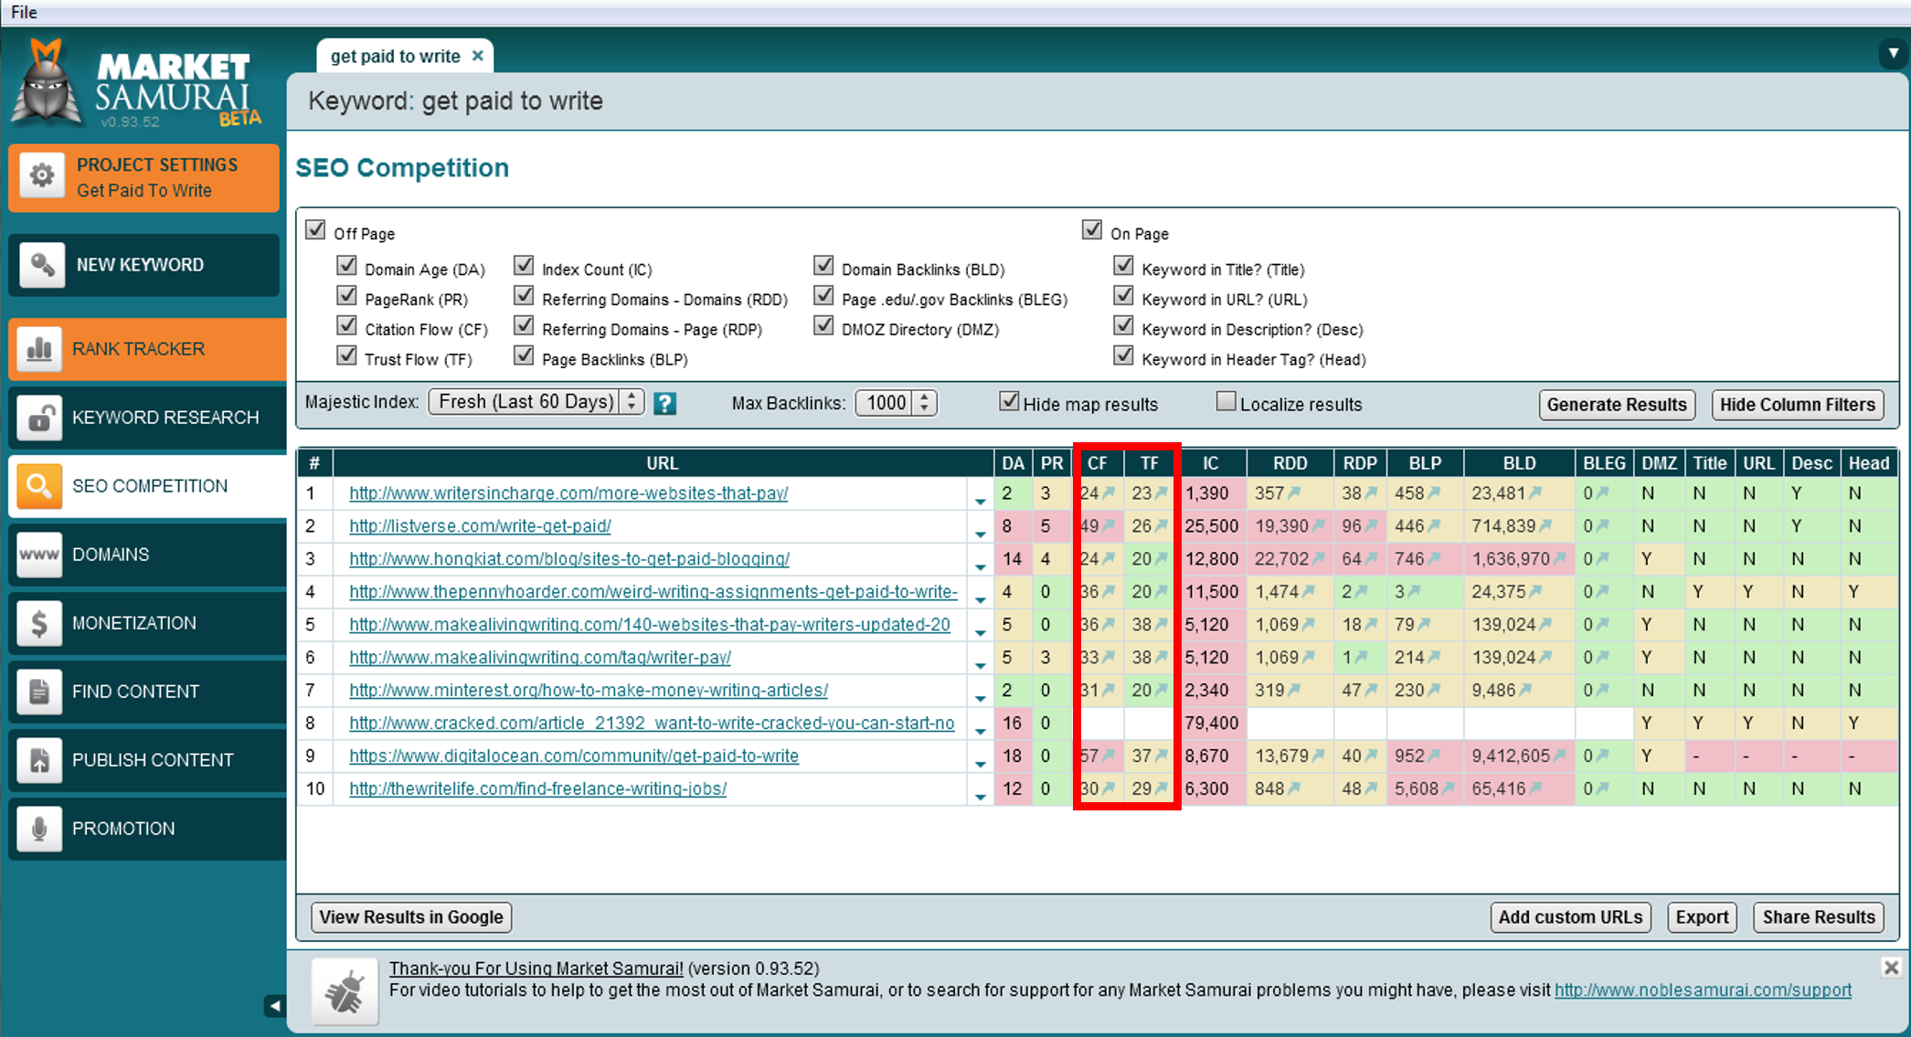Sort by the BLD column header

(x=1519, y=463)
